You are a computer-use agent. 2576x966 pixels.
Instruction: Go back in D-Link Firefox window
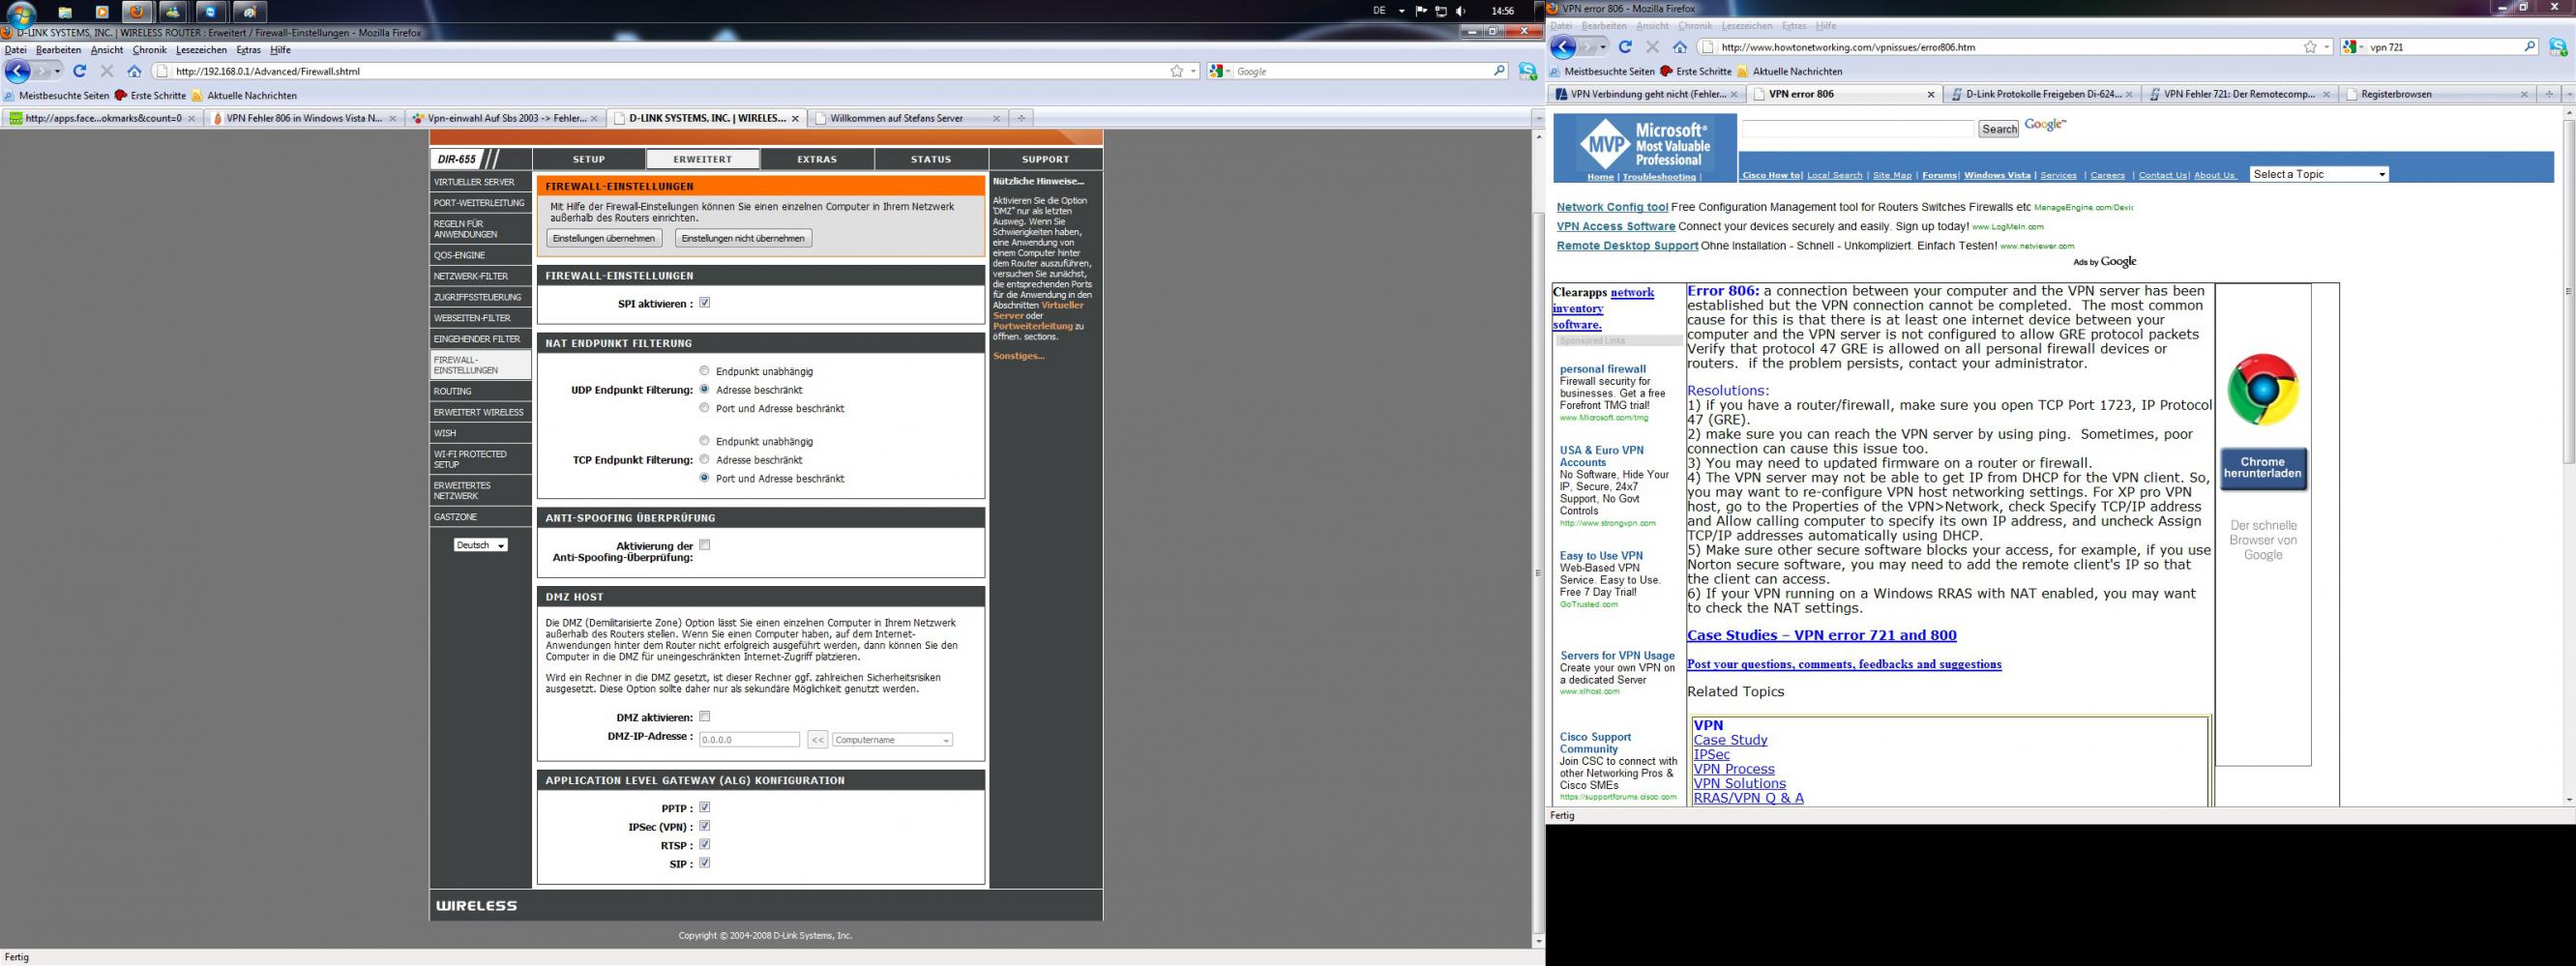18,71
